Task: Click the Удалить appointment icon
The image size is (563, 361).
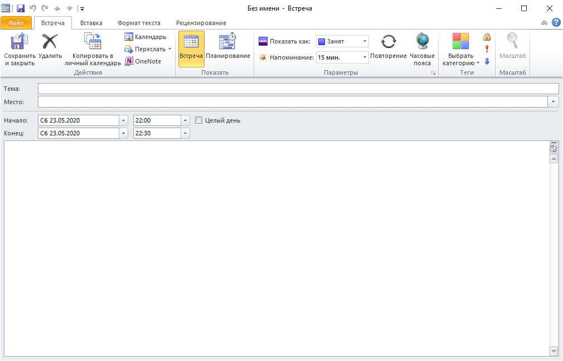Action: click(x=50, y=42)
